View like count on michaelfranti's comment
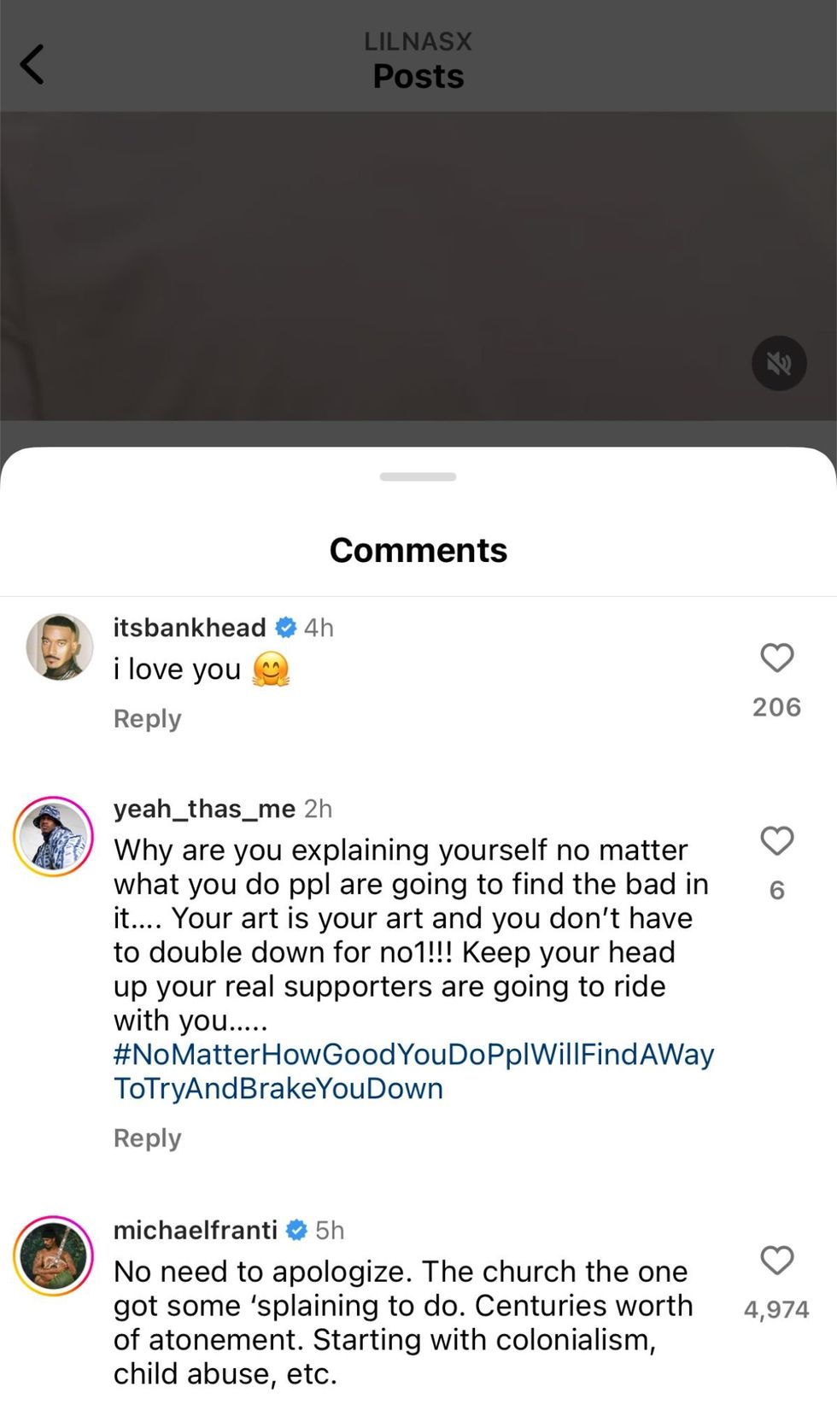837x1410 pixels. click(x=777, y=1308)
